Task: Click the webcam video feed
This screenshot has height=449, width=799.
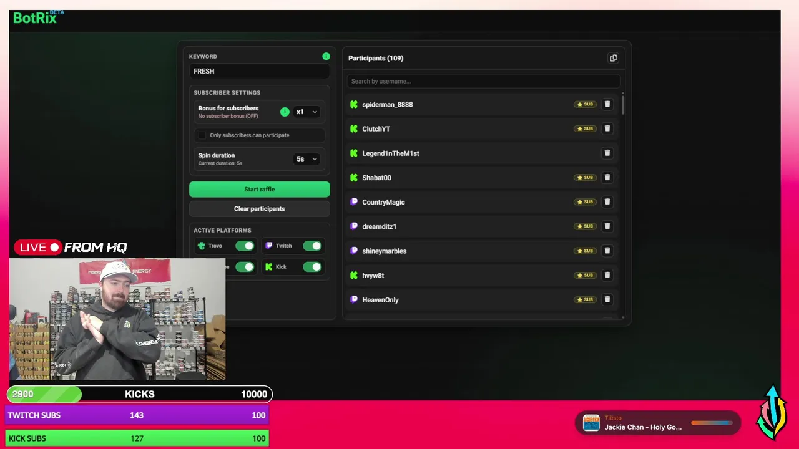Action: (117, 319)
